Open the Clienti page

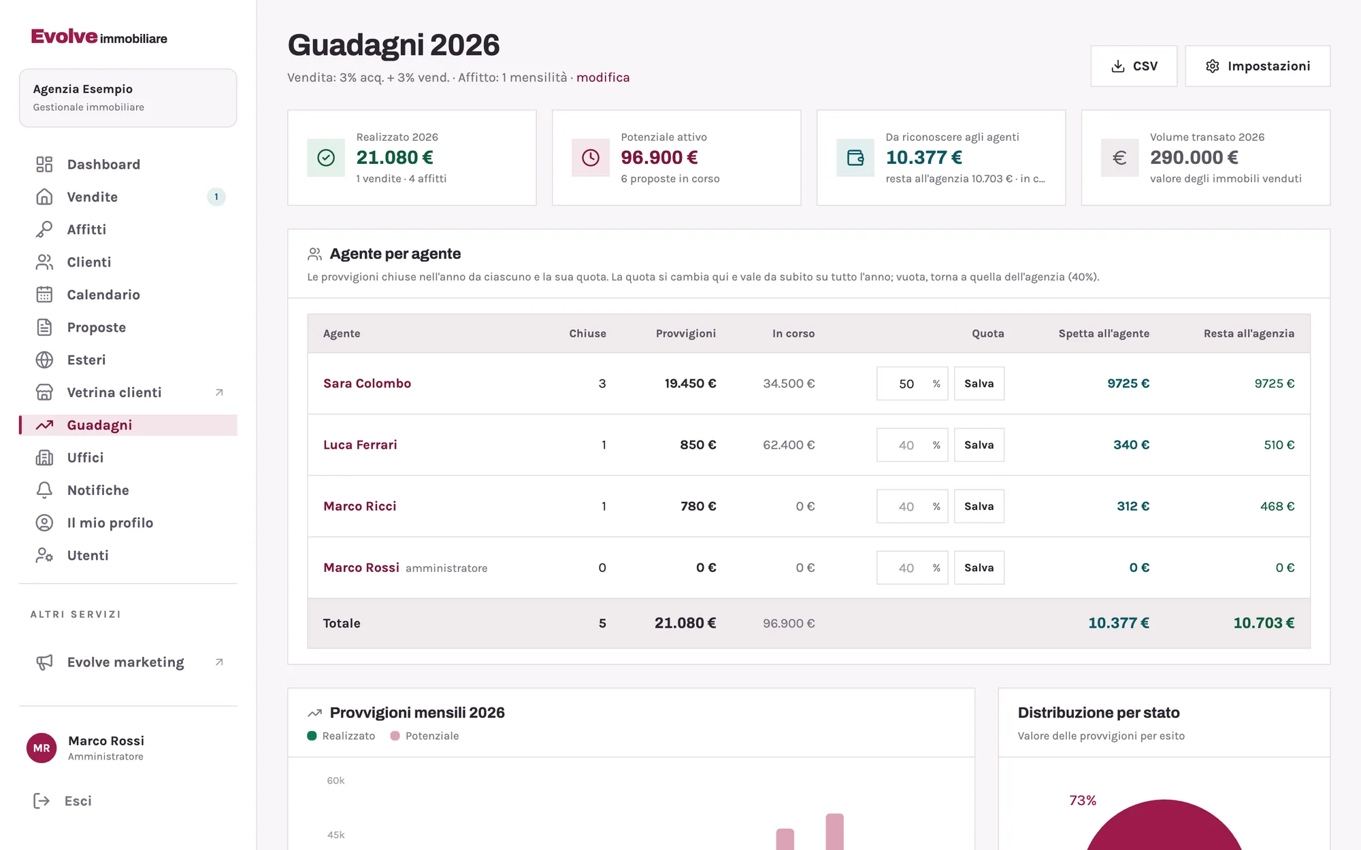[128, 262]
